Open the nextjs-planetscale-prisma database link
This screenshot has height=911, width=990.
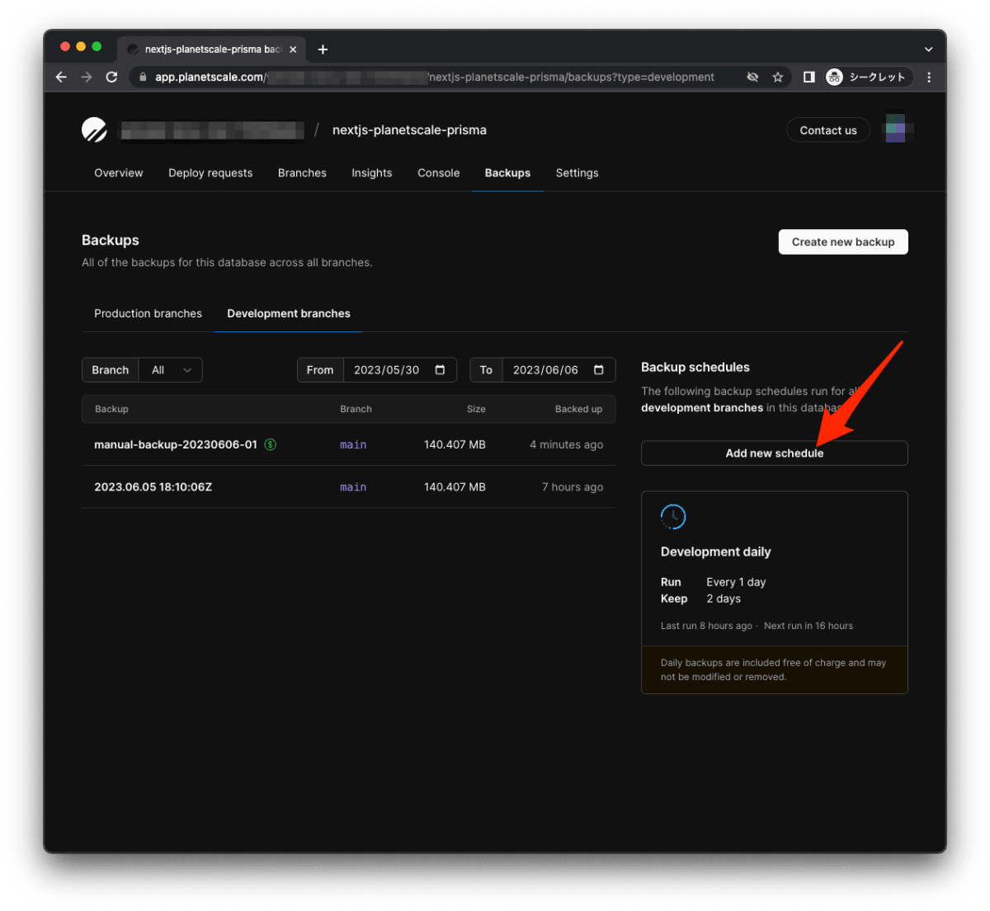[409, 130]
